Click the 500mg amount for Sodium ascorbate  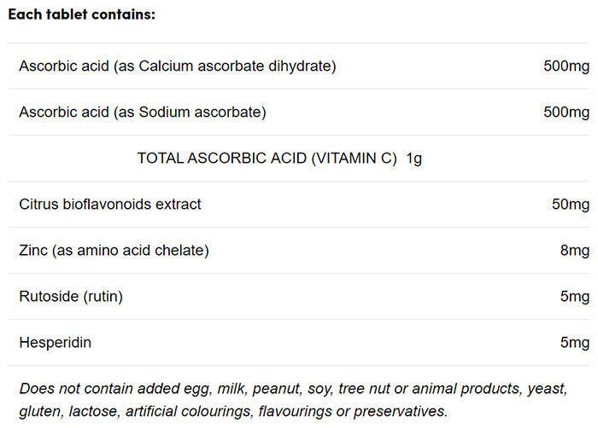[566, 112]
